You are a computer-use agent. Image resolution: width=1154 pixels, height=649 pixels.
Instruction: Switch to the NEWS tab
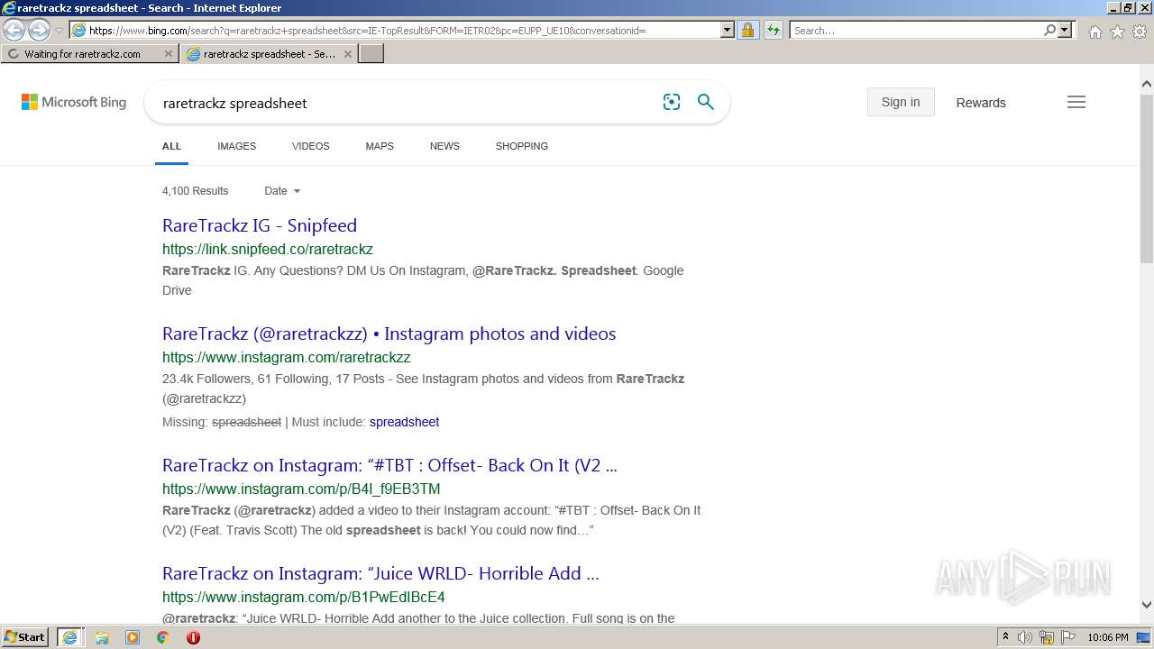click(444, 146)
